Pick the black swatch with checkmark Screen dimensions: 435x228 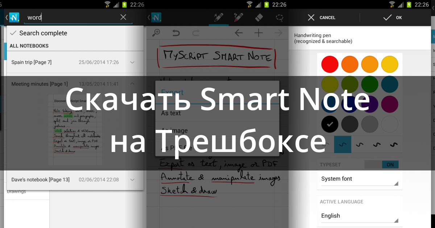click(x=330, y=124)
